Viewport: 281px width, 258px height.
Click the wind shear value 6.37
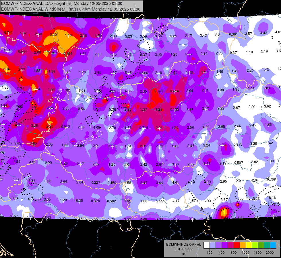(144, 54)
